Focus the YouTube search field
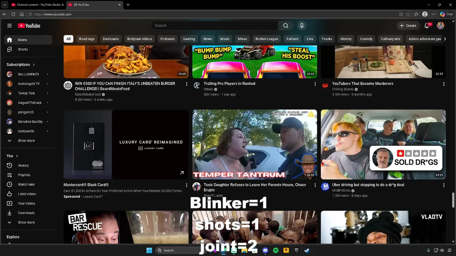Screen dimensions: 456x256 tap(214, 26)
